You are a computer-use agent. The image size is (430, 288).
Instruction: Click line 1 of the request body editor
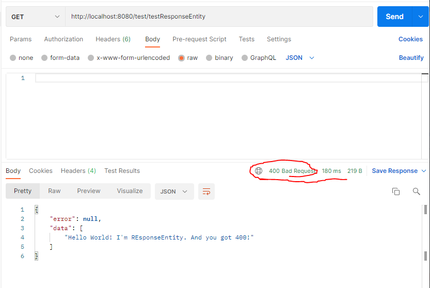[x=228, y=78]
